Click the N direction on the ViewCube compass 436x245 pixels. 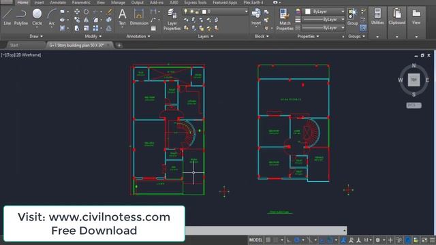(x=414, y=65)
